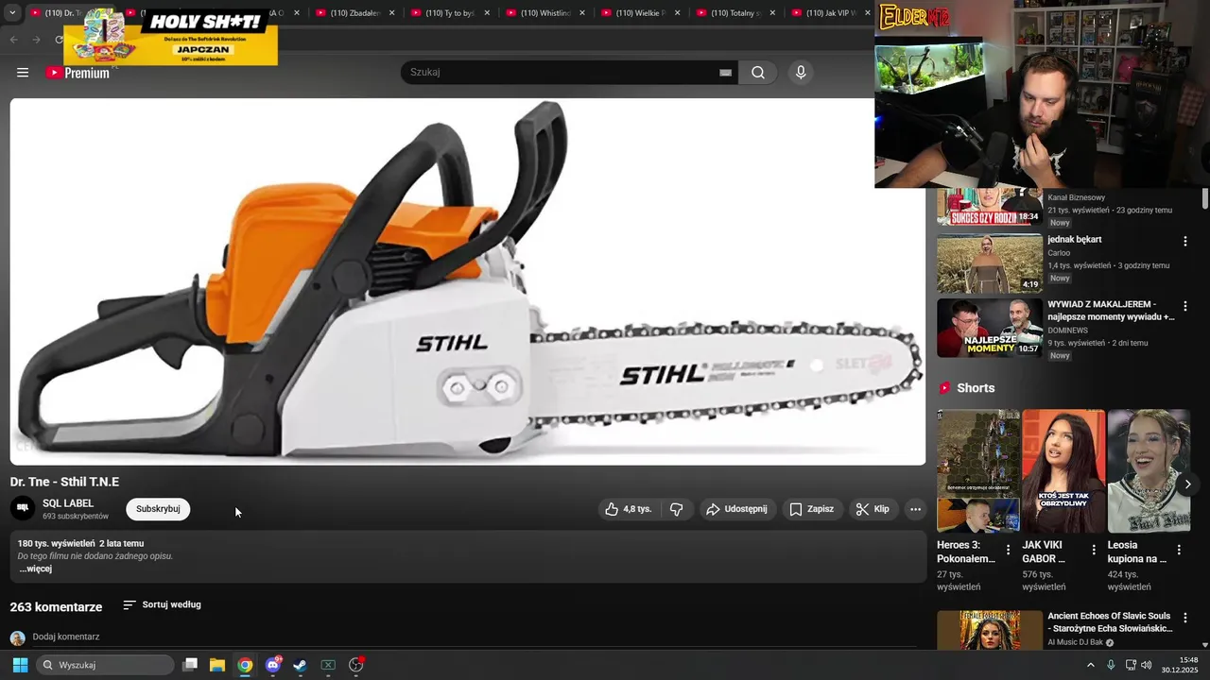
Task: Click the HOLY SH*T JAPCZAN ad banner
Action: 171,37
